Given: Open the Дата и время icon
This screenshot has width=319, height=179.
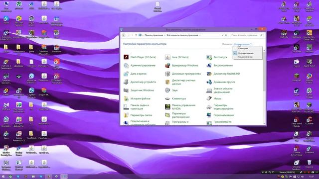Looking at the screenshot, I should coord(126,74).
